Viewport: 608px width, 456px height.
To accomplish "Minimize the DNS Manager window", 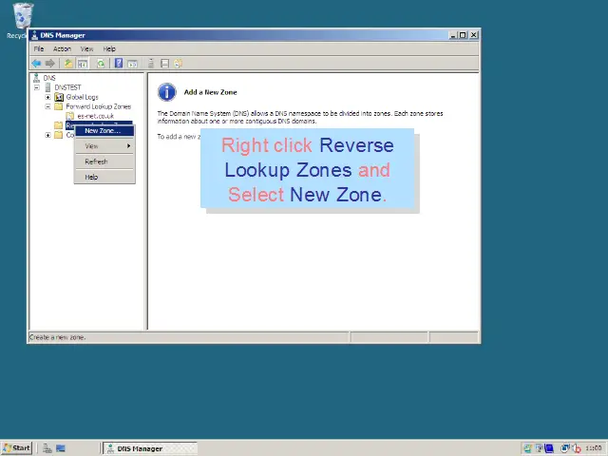I will coord(452,35).
